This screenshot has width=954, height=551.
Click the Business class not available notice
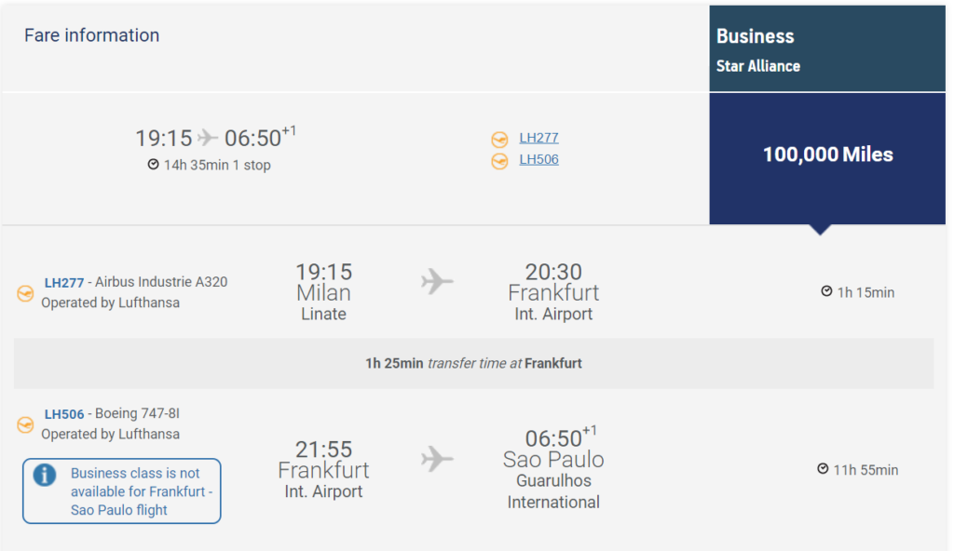(x=122, y=491)
